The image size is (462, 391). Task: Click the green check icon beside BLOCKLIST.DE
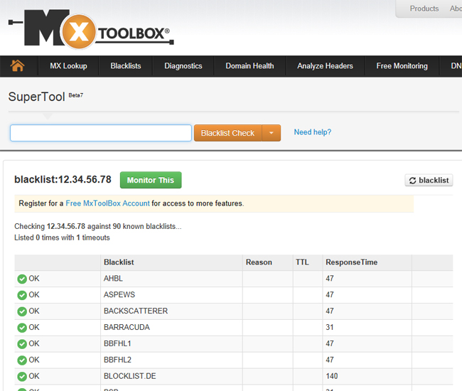(x=22, y=376)
